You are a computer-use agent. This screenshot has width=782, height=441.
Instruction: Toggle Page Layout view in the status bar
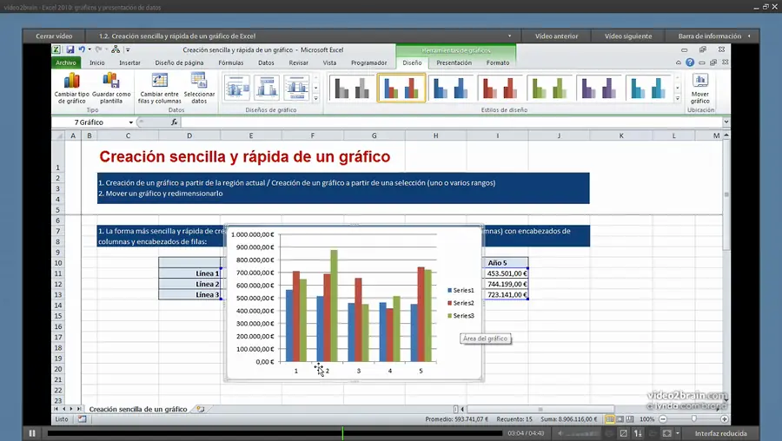click(x=620, y=419)
